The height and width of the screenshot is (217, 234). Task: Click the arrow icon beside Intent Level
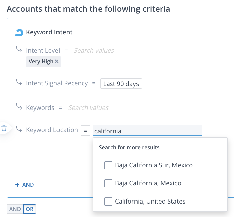pyautogui.click(x=19, y=49)
